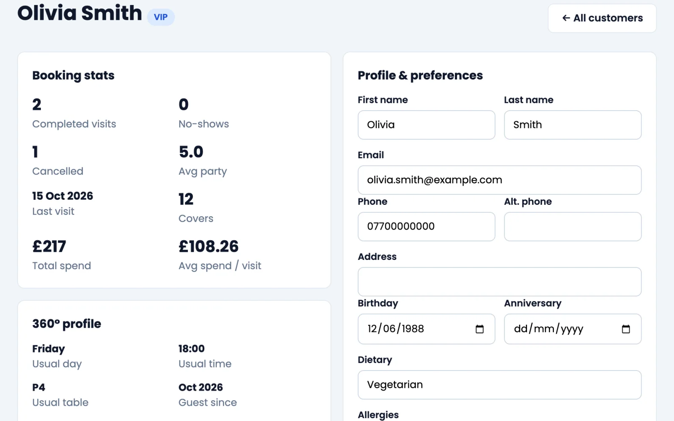Edit the Dietary field showing Vegetarian
This screenshot has height=421, width=674.
coord(500,385)
